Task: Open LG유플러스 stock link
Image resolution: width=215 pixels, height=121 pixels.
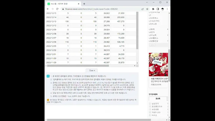Action: point(153,38)
